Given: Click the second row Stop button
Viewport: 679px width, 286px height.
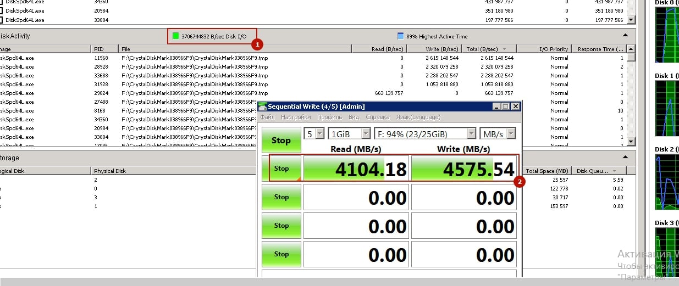Looking at the screenshot, I should (x=281, y=197).
